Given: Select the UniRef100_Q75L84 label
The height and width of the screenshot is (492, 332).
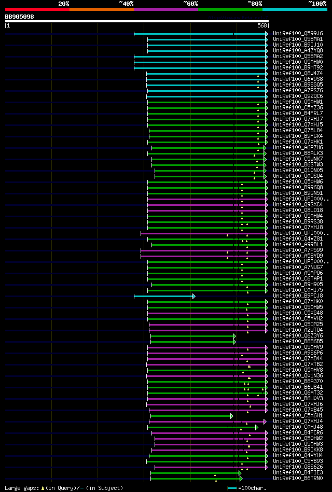Looking at the screenshot, I should click(298, 131).
